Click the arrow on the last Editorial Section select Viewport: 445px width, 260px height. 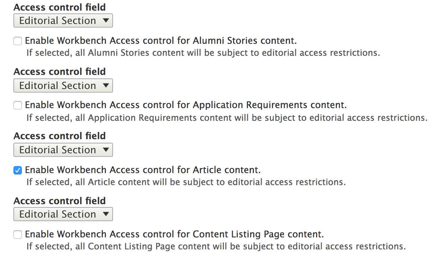(106, 214)
